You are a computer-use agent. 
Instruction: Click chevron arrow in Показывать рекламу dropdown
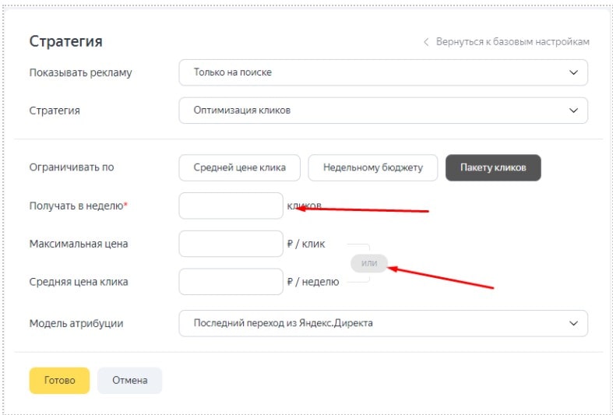click(574, 72)
